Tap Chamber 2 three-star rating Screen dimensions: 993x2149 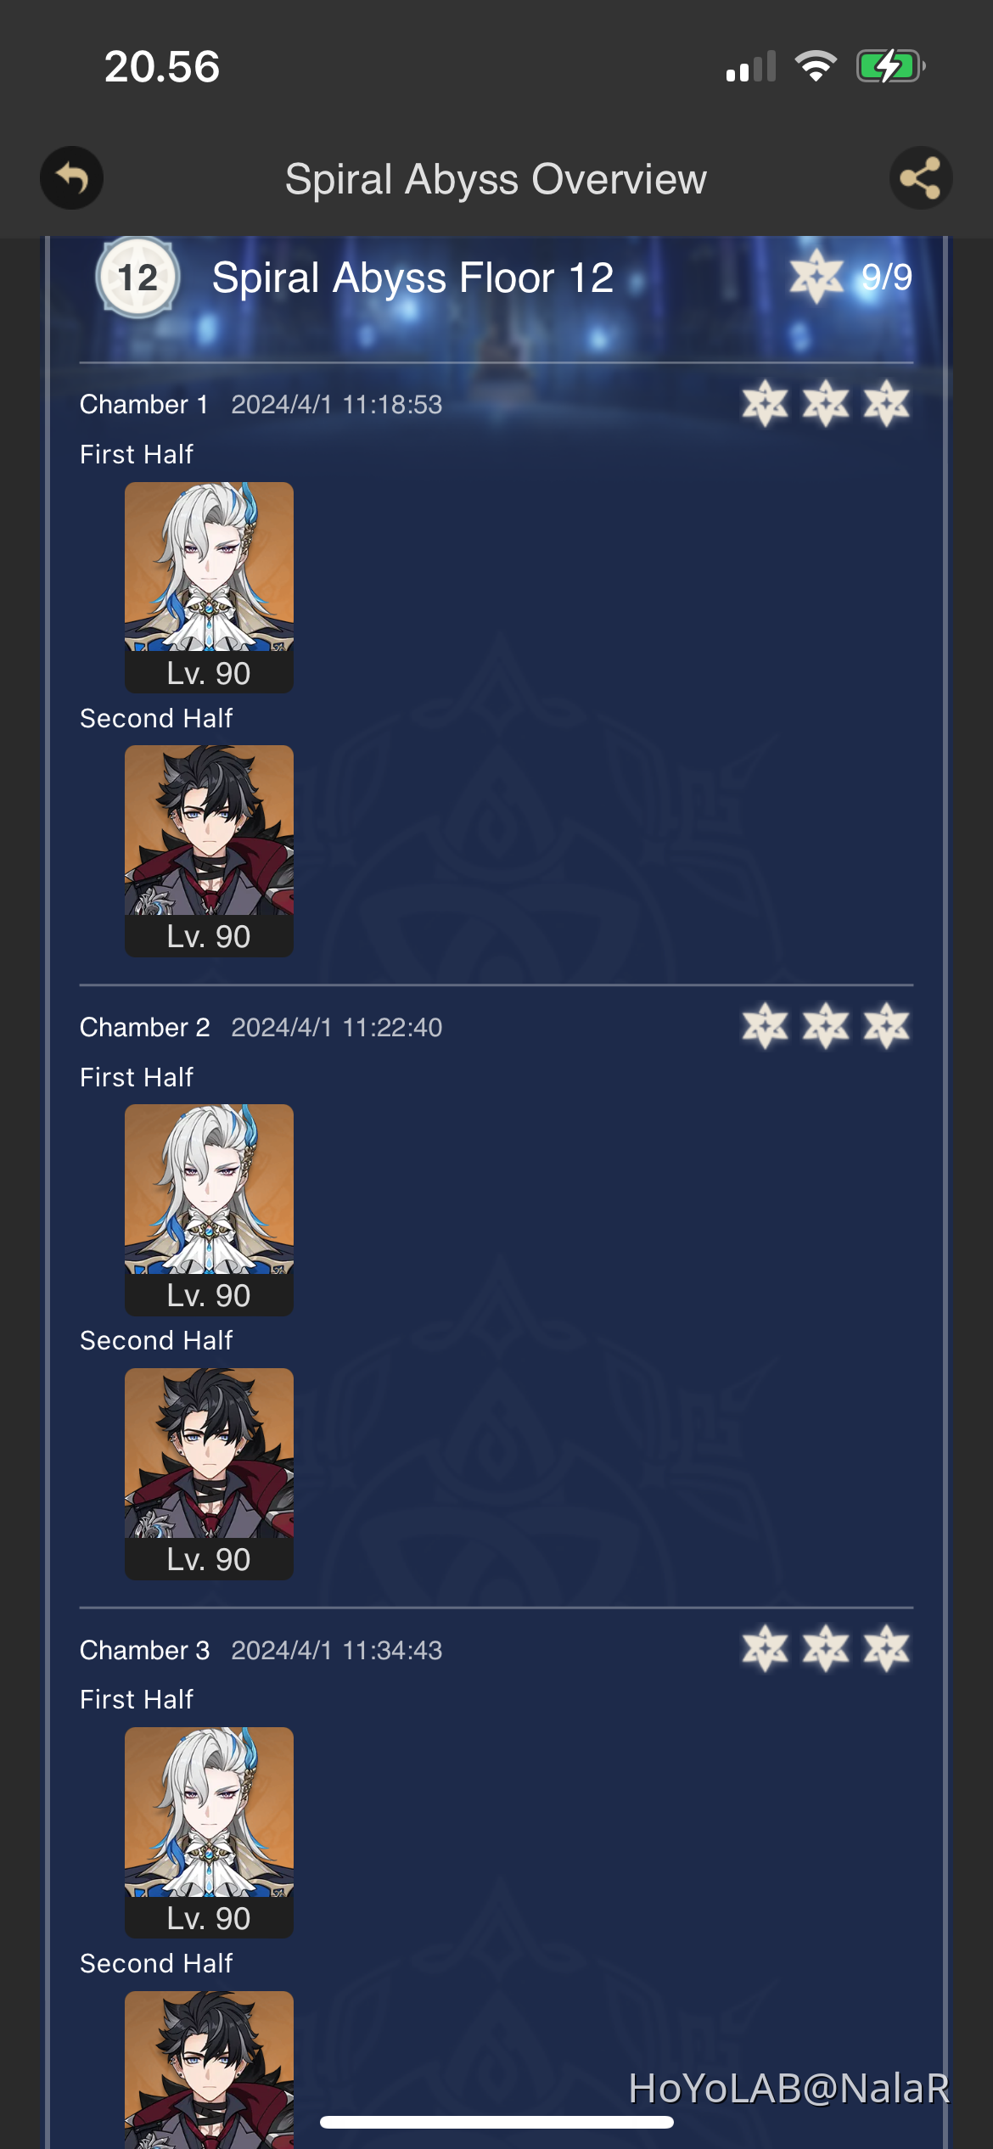click(x=826, y=1026)
